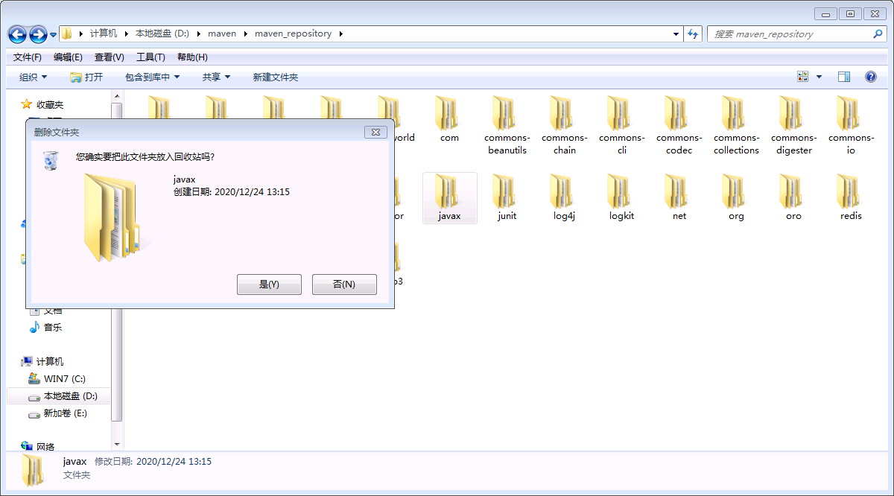Open WIN7 (C:) drive in sidebar
The image size is (894, 496).
(65, 378)
